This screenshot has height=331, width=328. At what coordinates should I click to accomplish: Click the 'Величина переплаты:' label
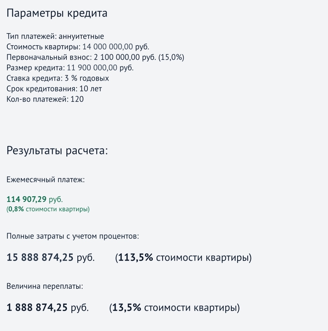[x=45, y=286]
